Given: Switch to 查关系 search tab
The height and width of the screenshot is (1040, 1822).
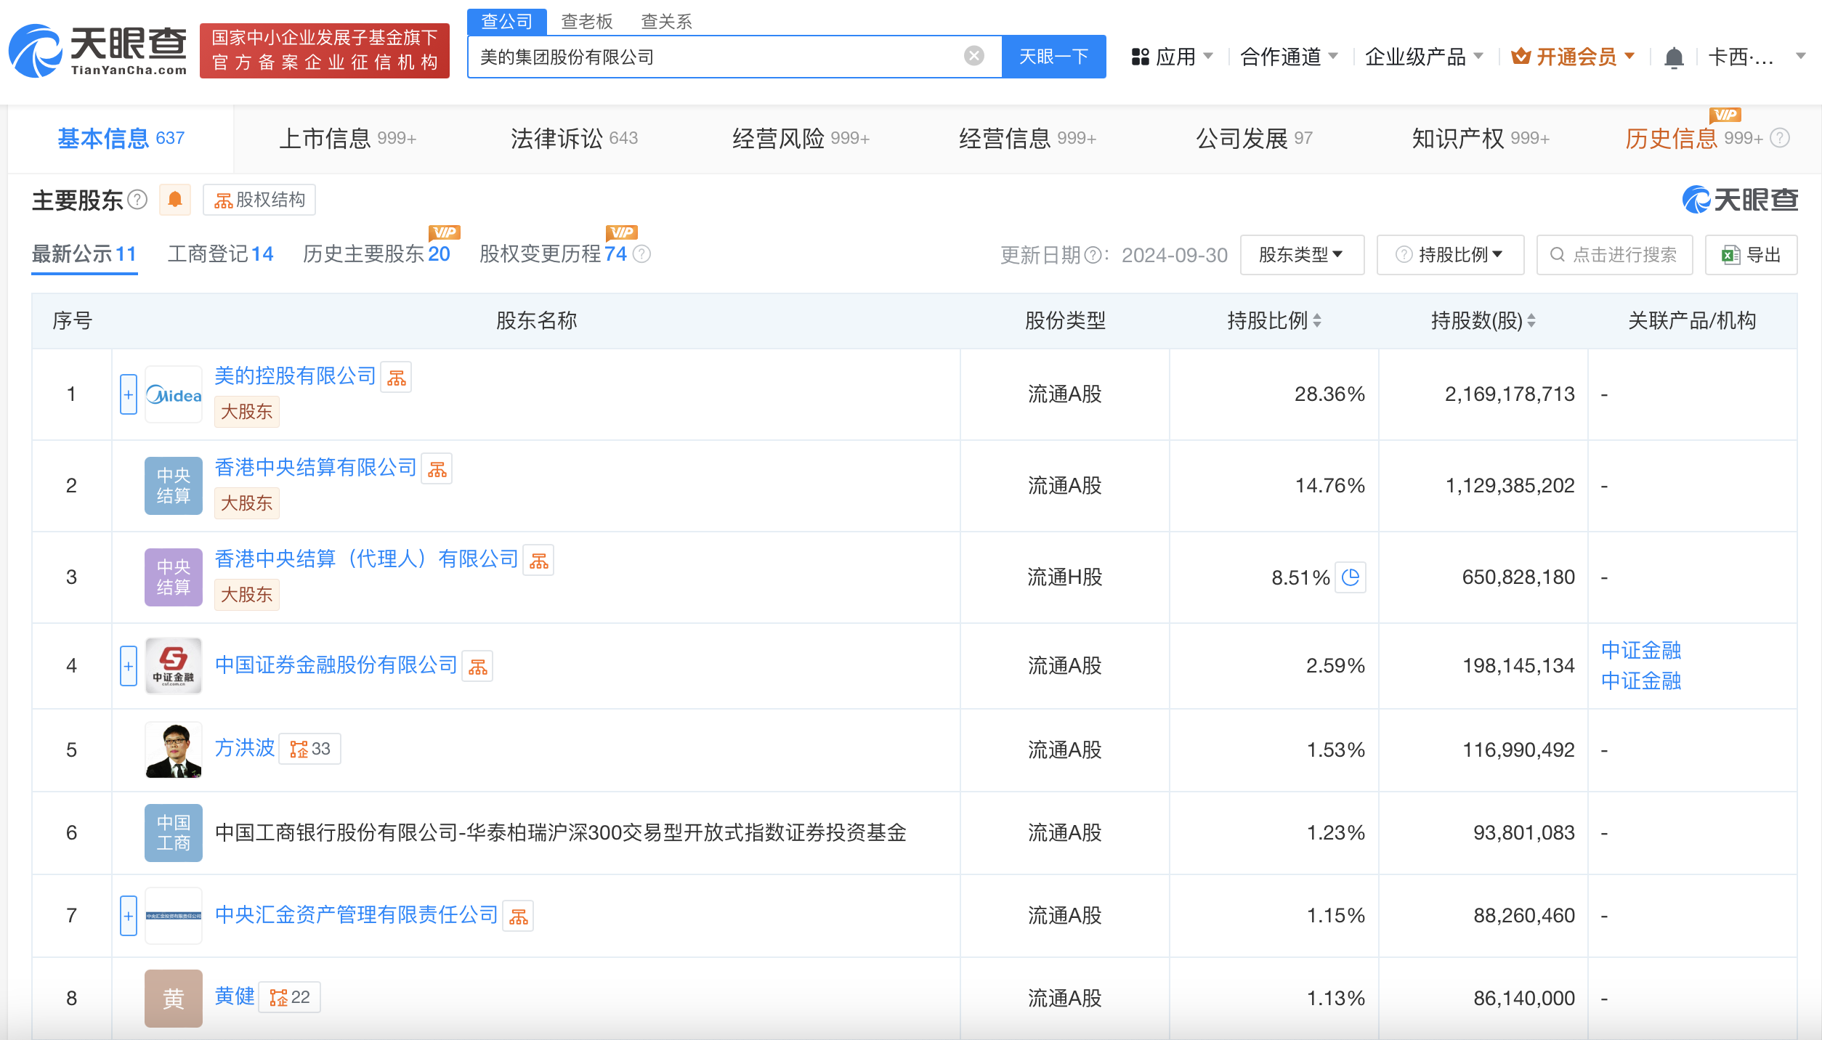Looking at the screenshot, I should pyautogui.click(x=666, y=22).
